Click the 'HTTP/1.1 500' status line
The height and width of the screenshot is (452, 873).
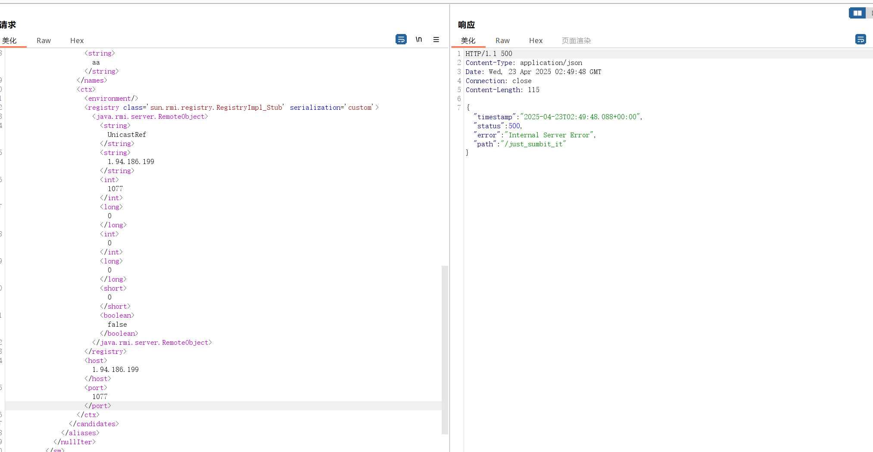489,54
